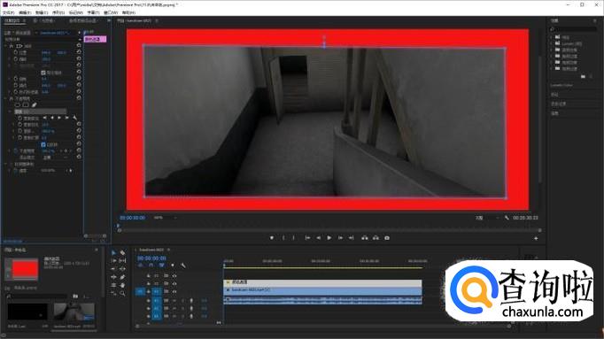Click the Export Frame camera icon
Image resolution: width=604 pixels, height=339 pixels.
pyautogui.click(x=387, y=238)
